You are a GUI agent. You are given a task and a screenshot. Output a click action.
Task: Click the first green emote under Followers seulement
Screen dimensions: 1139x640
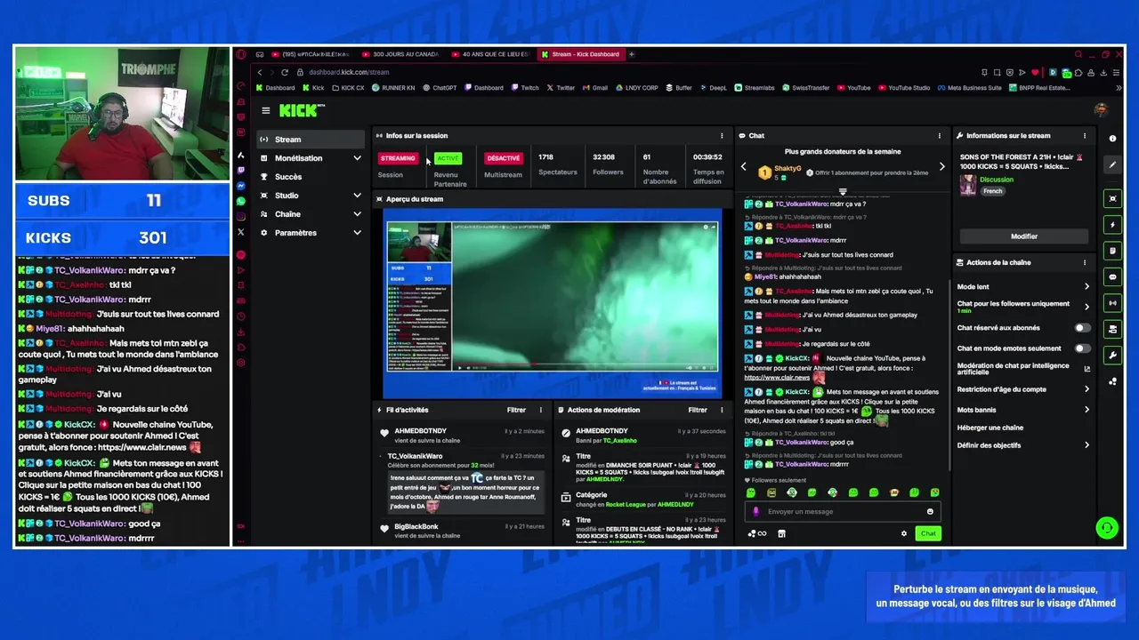(x=751, y=492)
